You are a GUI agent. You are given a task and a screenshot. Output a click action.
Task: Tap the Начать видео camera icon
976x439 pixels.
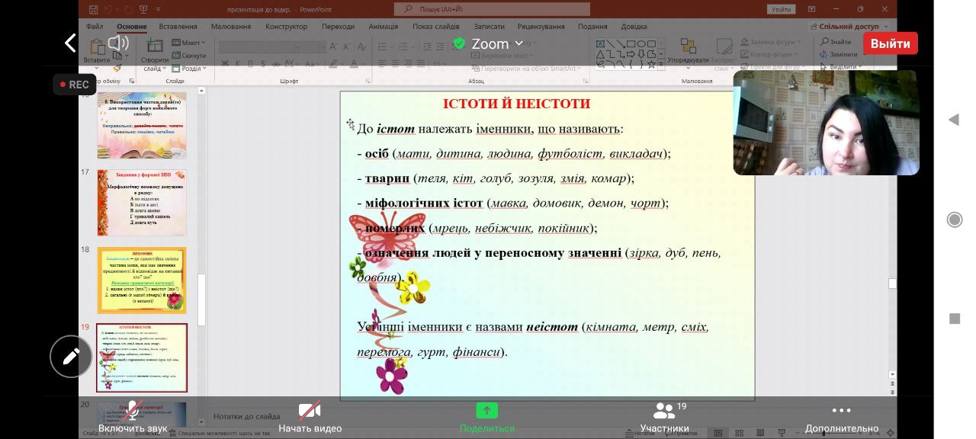point(310,411)
